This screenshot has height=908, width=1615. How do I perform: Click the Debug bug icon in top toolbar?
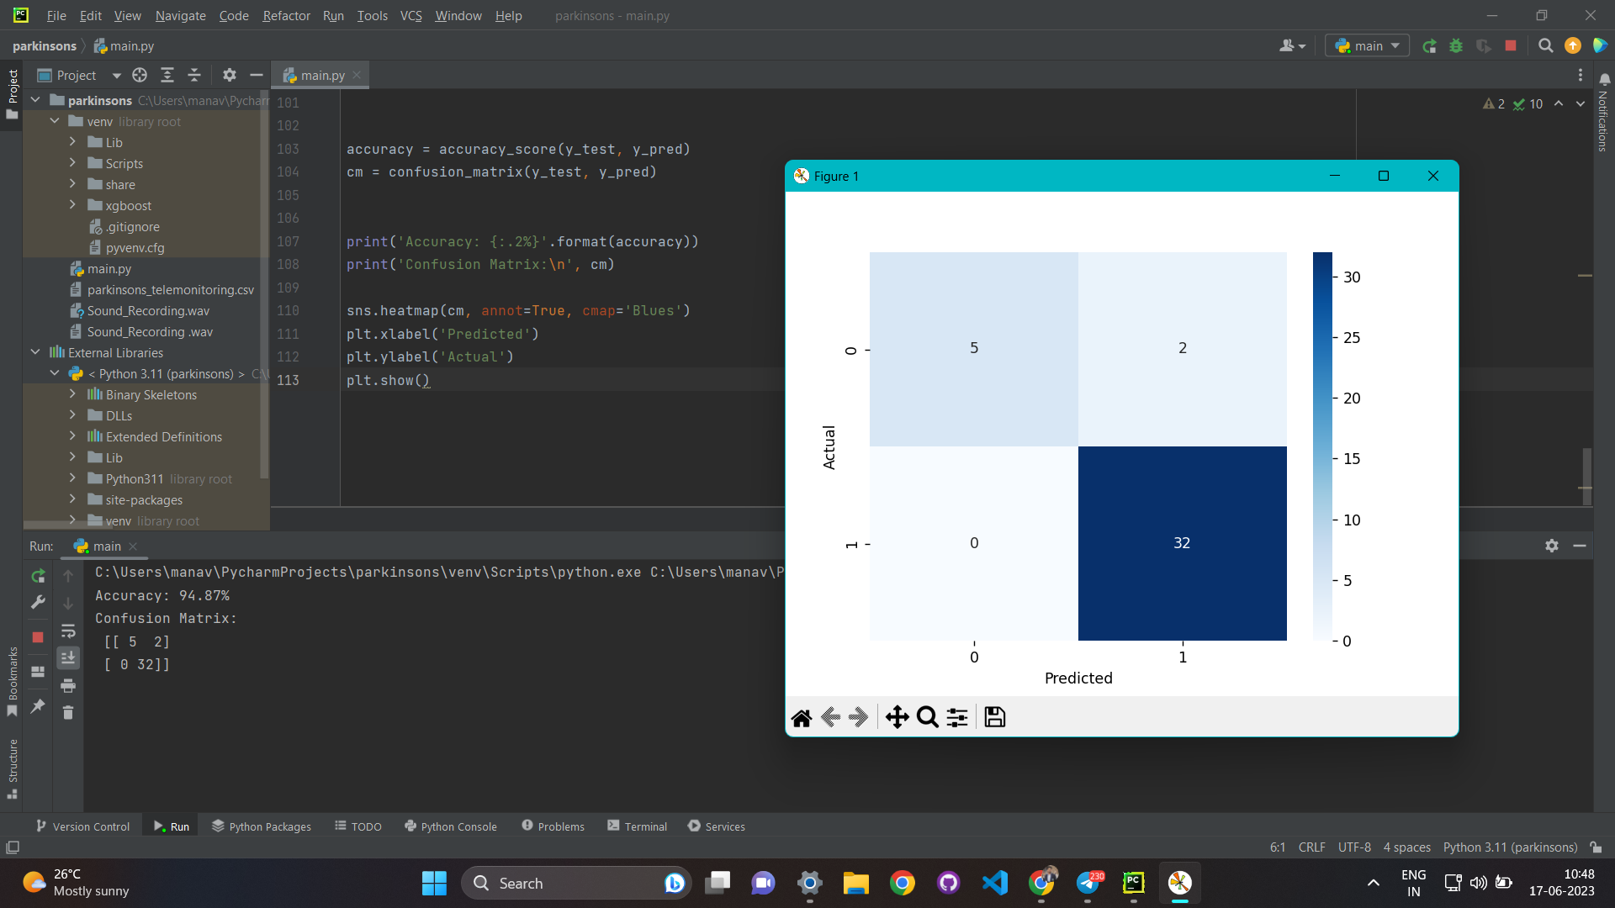coord(1456,46)
